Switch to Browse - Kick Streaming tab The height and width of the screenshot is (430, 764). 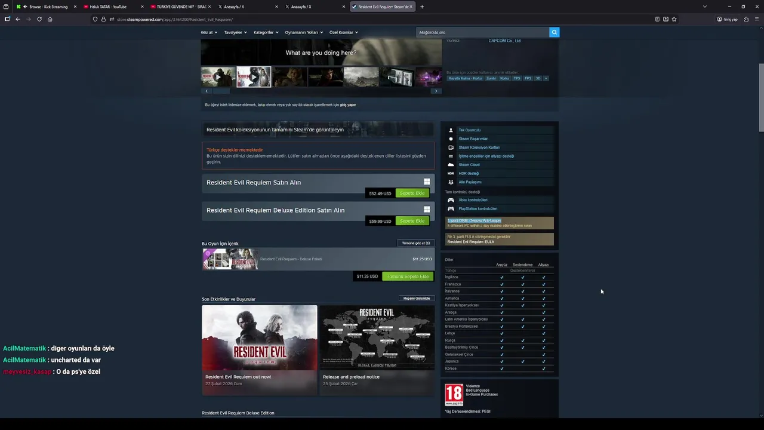click(x=45, y=7)
